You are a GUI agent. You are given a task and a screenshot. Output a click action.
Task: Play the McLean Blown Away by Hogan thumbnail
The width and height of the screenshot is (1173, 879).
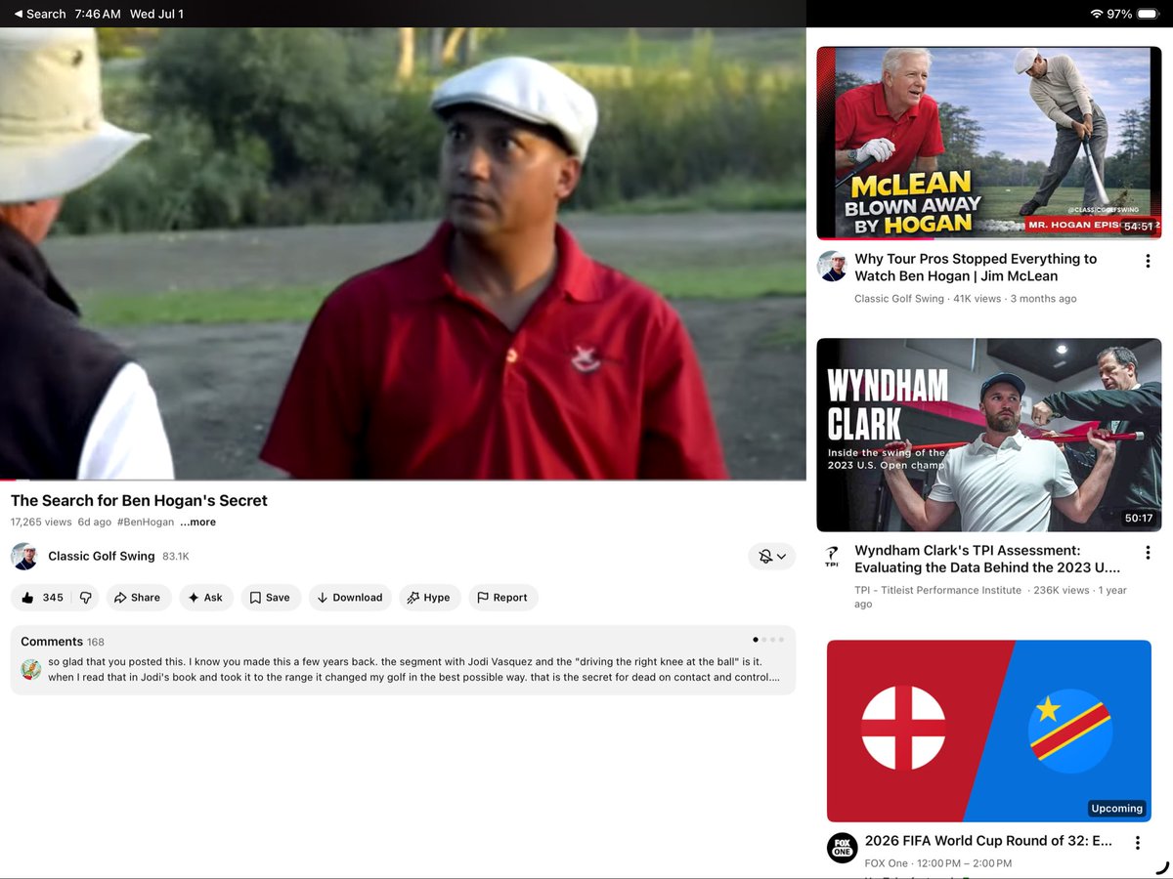click(x=989, y=143)
